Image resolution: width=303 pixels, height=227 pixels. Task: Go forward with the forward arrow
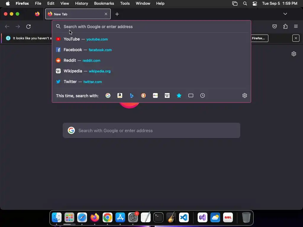(18, 26)
